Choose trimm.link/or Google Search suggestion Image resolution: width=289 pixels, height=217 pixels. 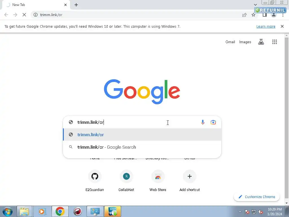click(142, 147)
